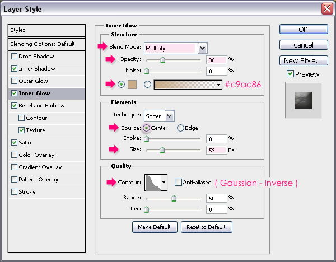Open the Contour picker curve thumbnail
The height and width of the screenshot is (262, 336).
pos(153,183)
